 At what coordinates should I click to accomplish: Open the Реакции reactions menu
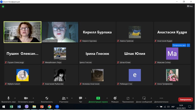click(115, 100)
